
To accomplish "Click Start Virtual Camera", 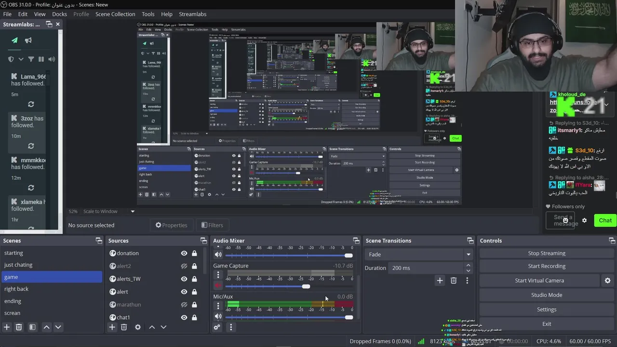I will [539, 280].
